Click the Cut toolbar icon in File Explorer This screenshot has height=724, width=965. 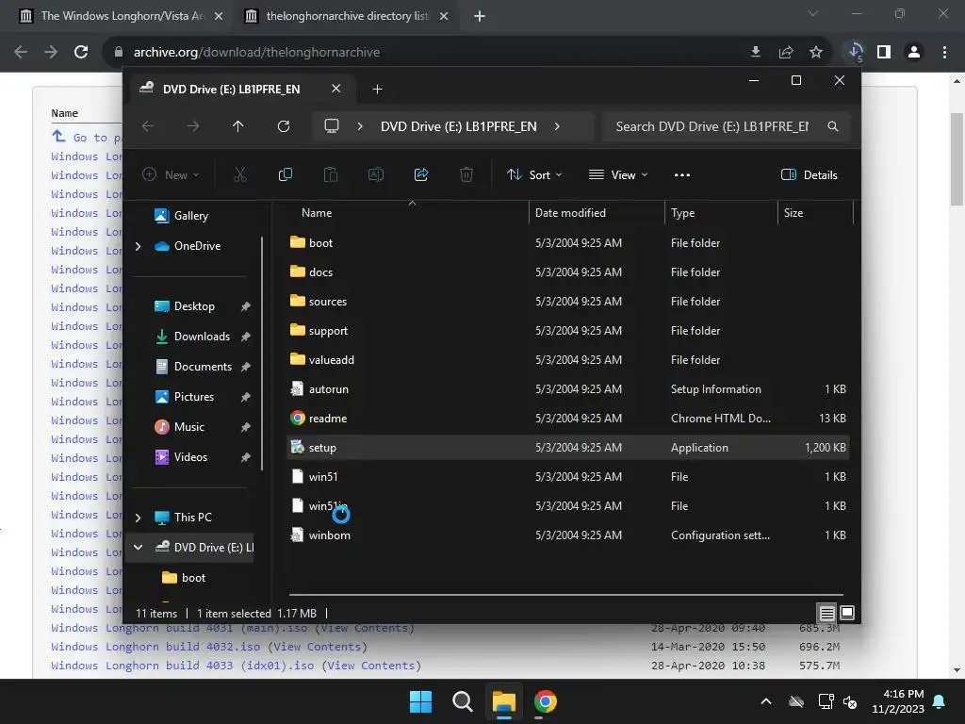click(x=240, y=174)
